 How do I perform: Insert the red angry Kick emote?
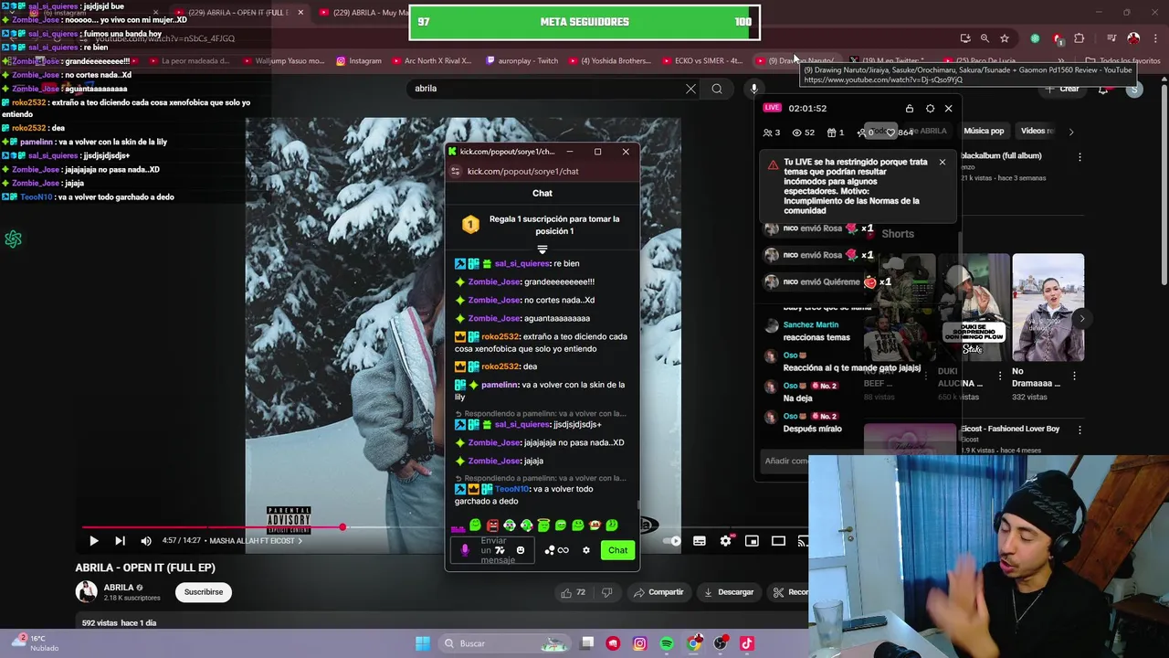tap(492, 525)
